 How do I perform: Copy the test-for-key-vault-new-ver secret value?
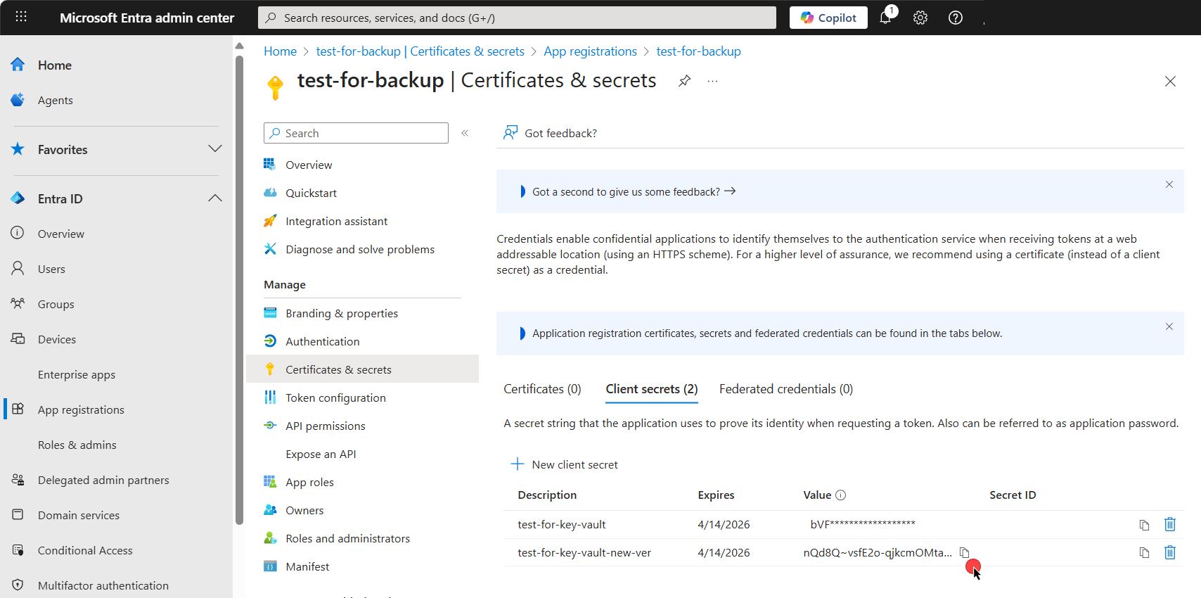(x=965, y=553)
